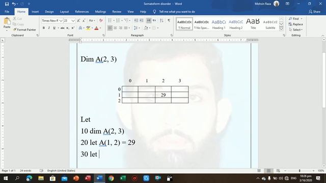Decrease font size with the shrink font icon

coord(84,20)
